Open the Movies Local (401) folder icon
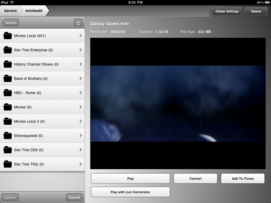This screenshot has width=271, height=203. [x=8, y=36]
